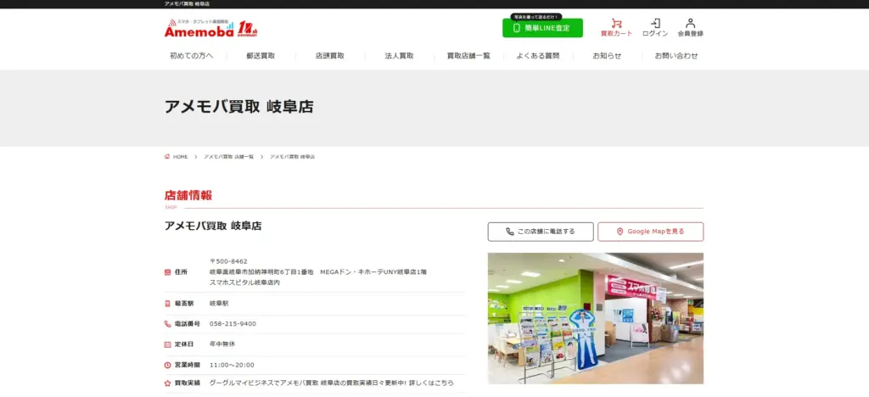Click the star icon beside 買取実績
869x397 pixels.
coord(167,383)
